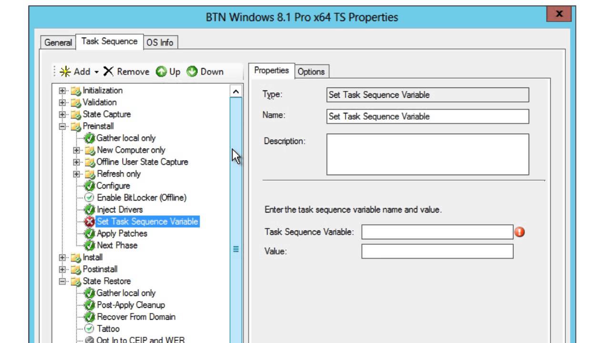The height and width of the screenshot is (343, 610).
Task: Click the red warning icon beside Task Sequence Variable
Action: click(x=519, y=232)
